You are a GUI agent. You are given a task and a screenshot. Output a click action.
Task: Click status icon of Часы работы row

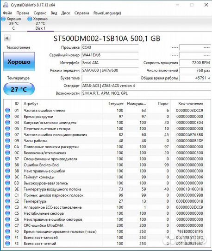[x=7, y=140]
